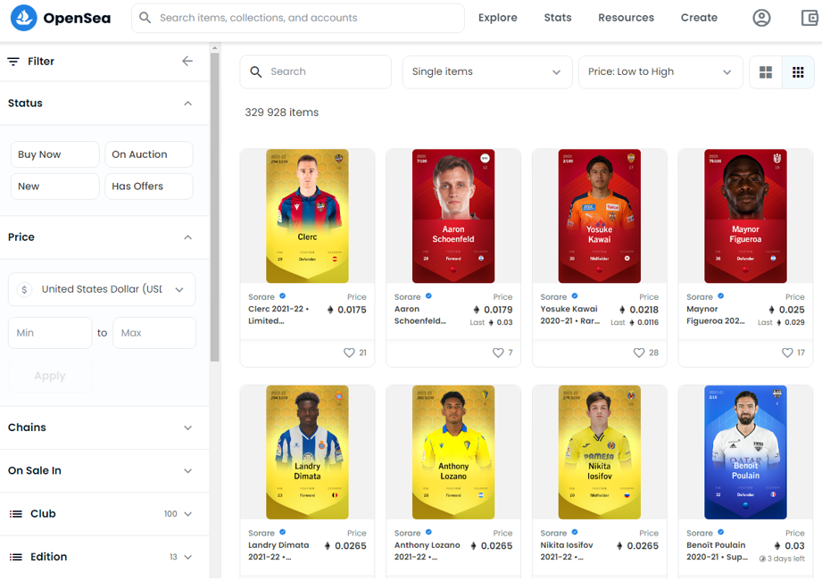Open the Nikita Iosifov card image
This screenshot has width=822, height=581.
(x=599, y=452)
